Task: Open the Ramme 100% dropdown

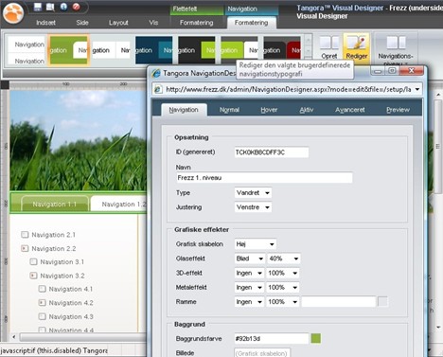Action: pyautogui.click(x=283, y=302)
